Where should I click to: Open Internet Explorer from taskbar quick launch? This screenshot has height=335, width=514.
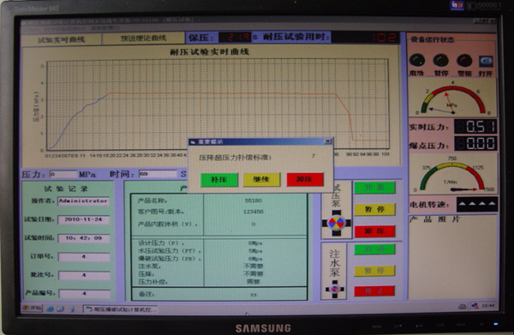click(x=51, y=308)
